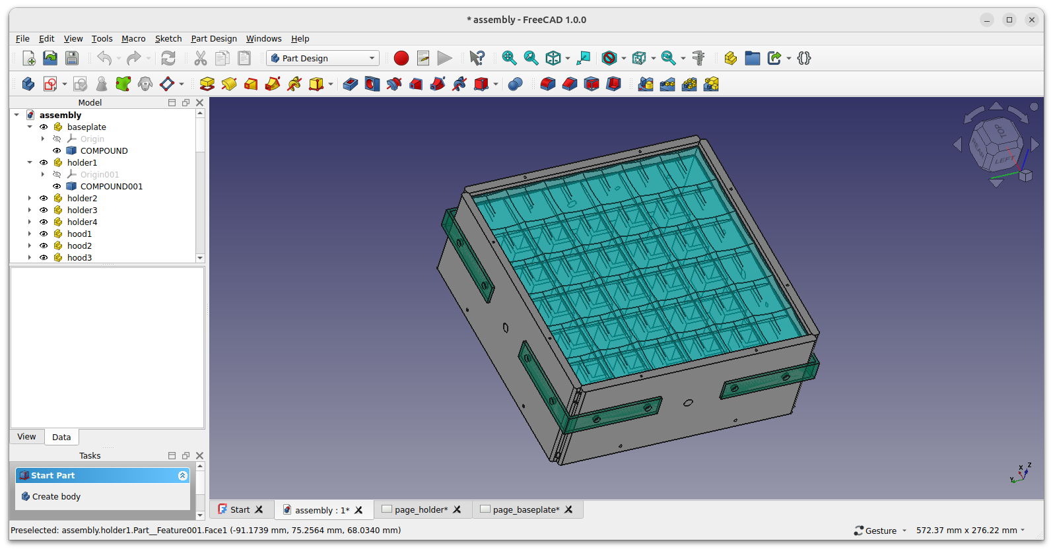
Task: Open the Part Design workbench dropdown
Action: pos(323,58)
